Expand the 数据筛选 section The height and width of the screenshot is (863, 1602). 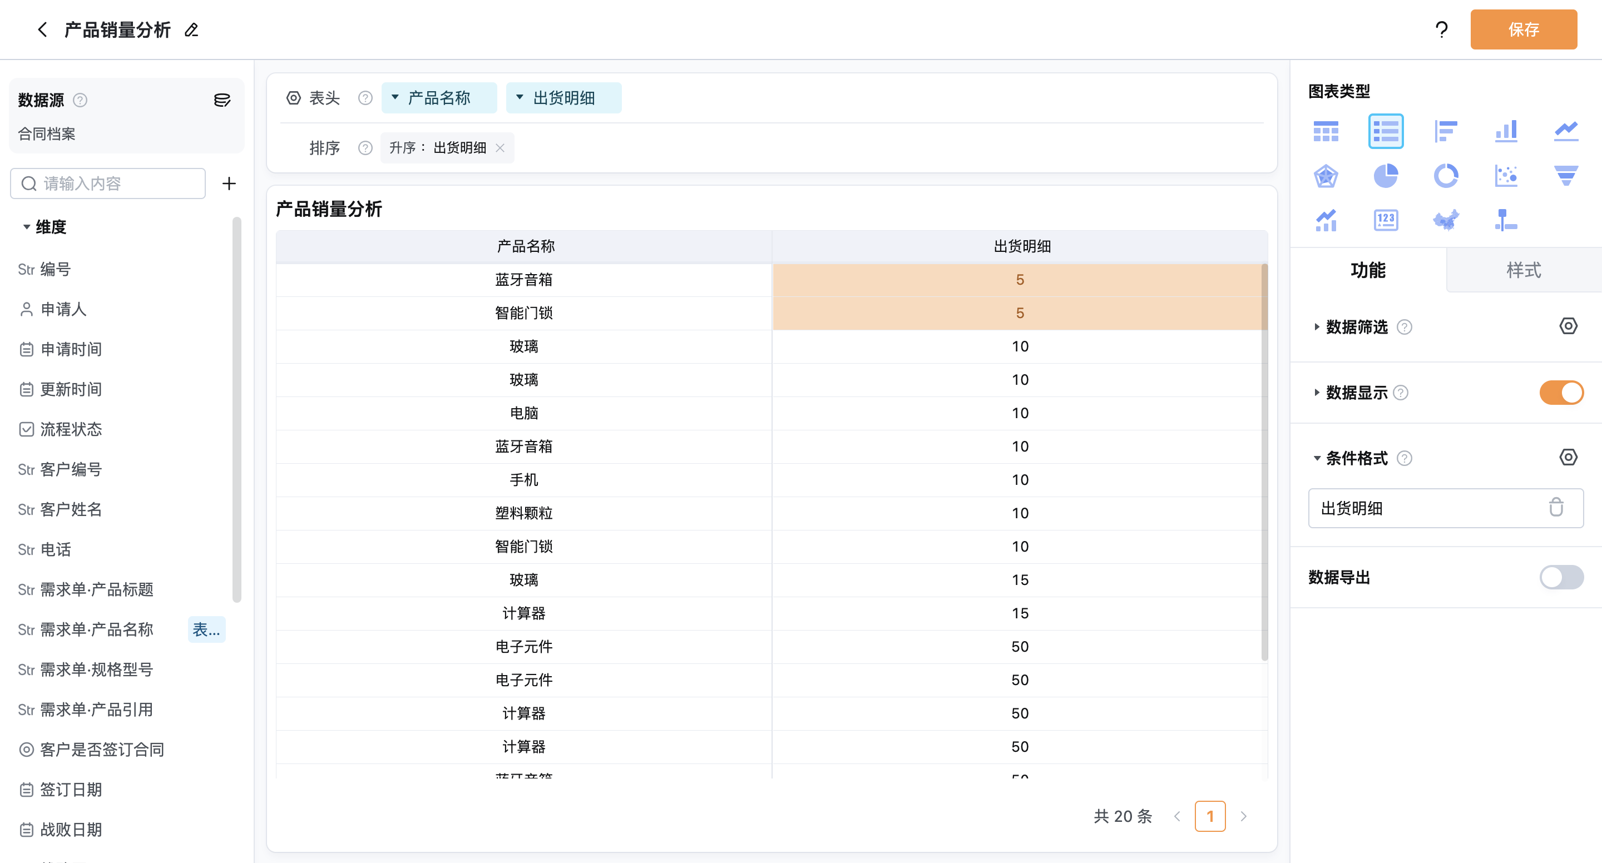(1316, 327)
